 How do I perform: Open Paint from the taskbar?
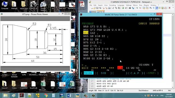point(14,96)
